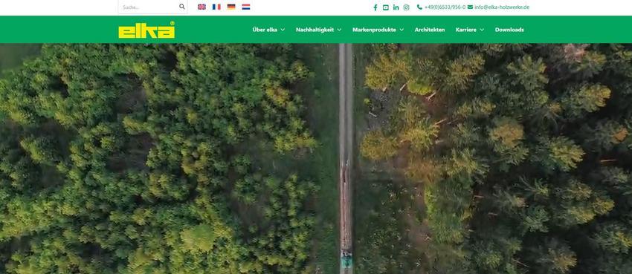Expand the chevron beside Markenprodukte
This screenshot has width=632, height=274.
pos(401,30)
